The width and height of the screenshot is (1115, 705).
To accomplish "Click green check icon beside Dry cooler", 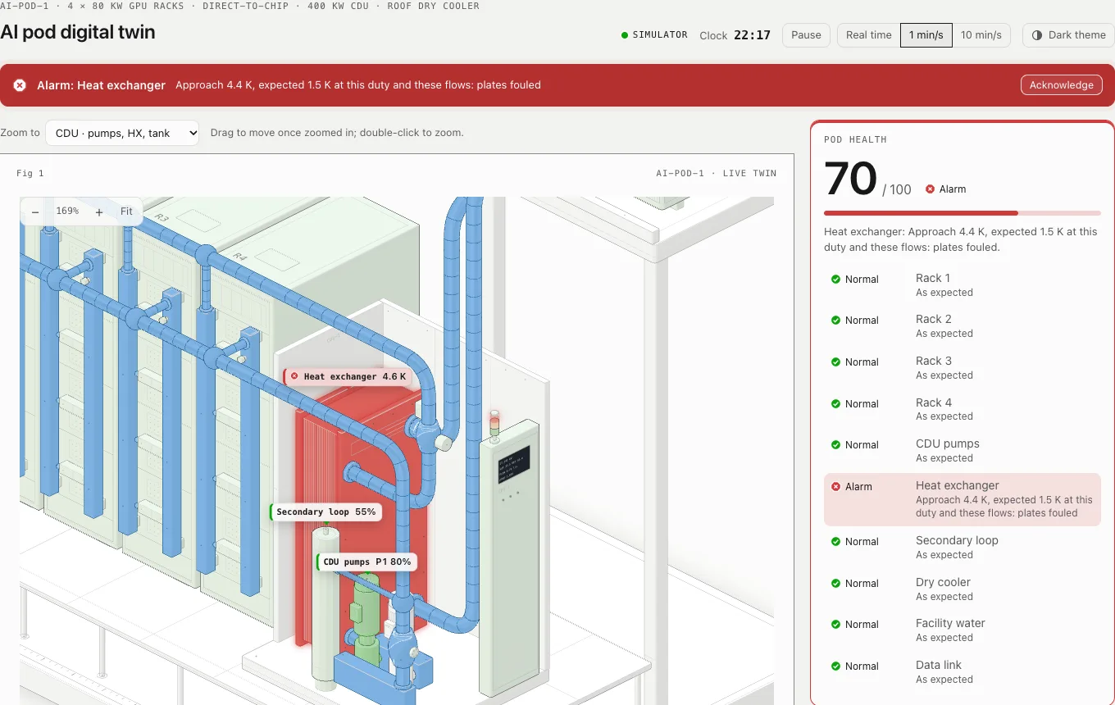I will tap(836, 584).
